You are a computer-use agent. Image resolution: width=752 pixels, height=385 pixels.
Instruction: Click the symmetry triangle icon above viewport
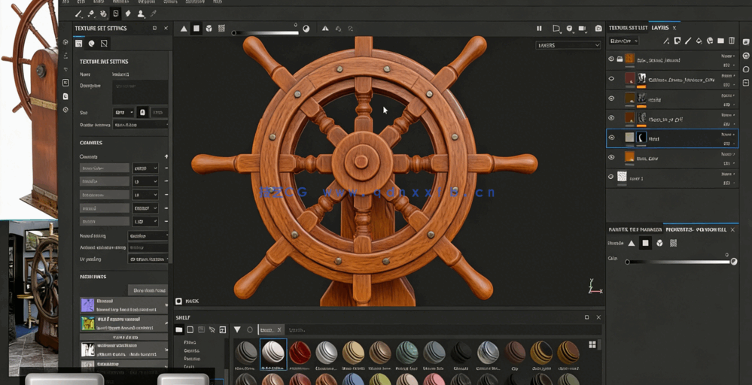[x=325, y=29]
